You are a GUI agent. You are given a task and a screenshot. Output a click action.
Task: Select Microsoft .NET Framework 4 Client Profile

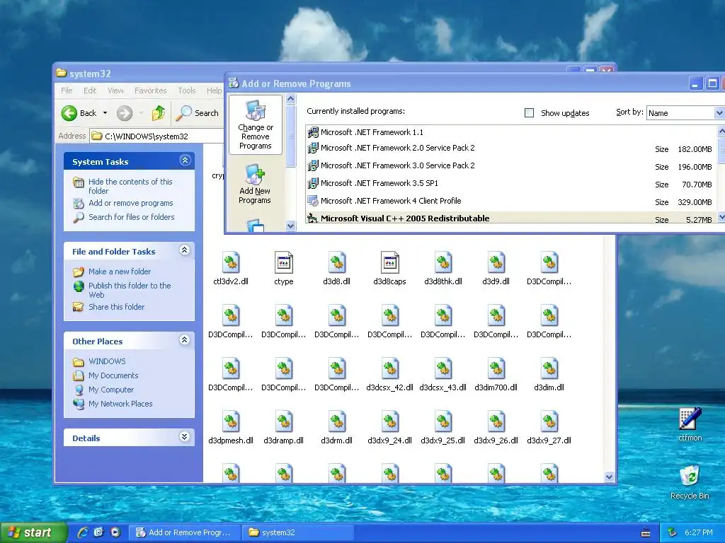coord(510,202)
